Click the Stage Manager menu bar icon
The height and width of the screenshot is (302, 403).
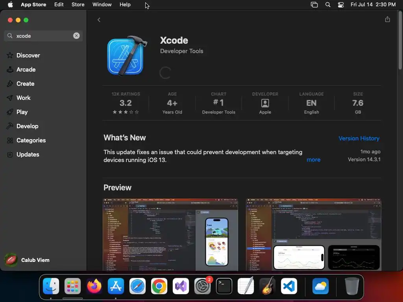(x=314, y=5)
